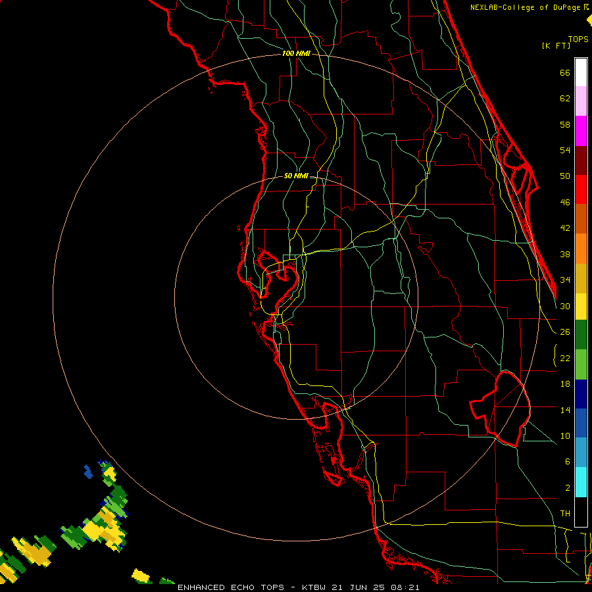Click the legend value 22
Image resolution: width=592 pixels, height=592 pixels.
click(x=565, y=358)
